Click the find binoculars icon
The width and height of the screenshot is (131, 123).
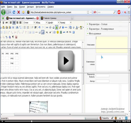tap(17, 27)
